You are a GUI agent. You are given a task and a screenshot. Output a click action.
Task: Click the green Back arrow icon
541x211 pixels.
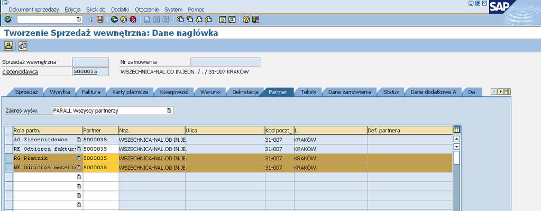coord(115,20)
